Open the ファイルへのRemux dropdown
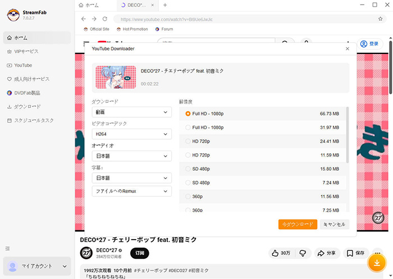Screen dimensions: 393x279 point(131,191)
